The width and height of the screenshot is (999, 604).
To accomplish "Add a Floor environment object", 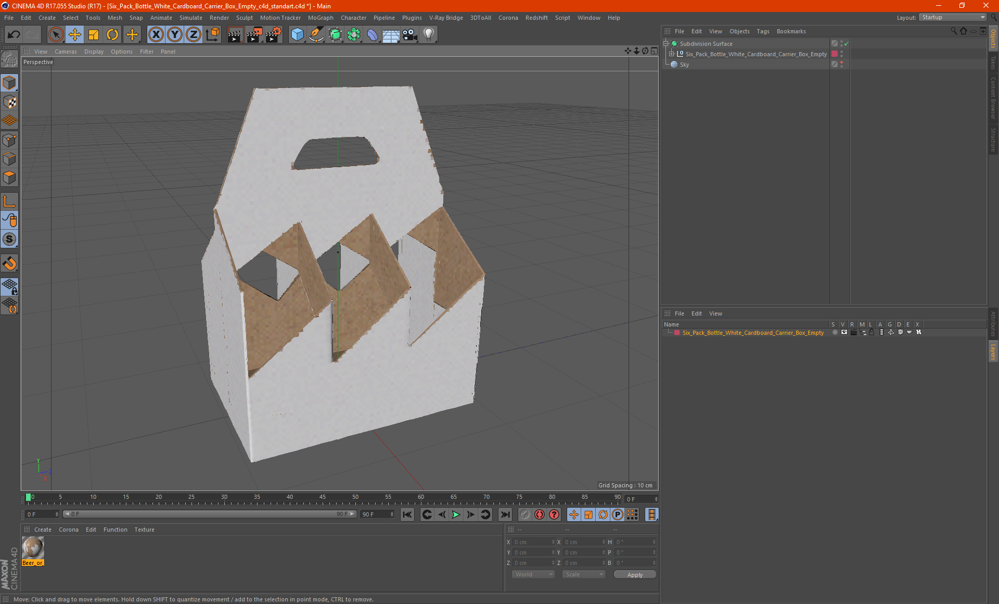I will click(391, 35).
